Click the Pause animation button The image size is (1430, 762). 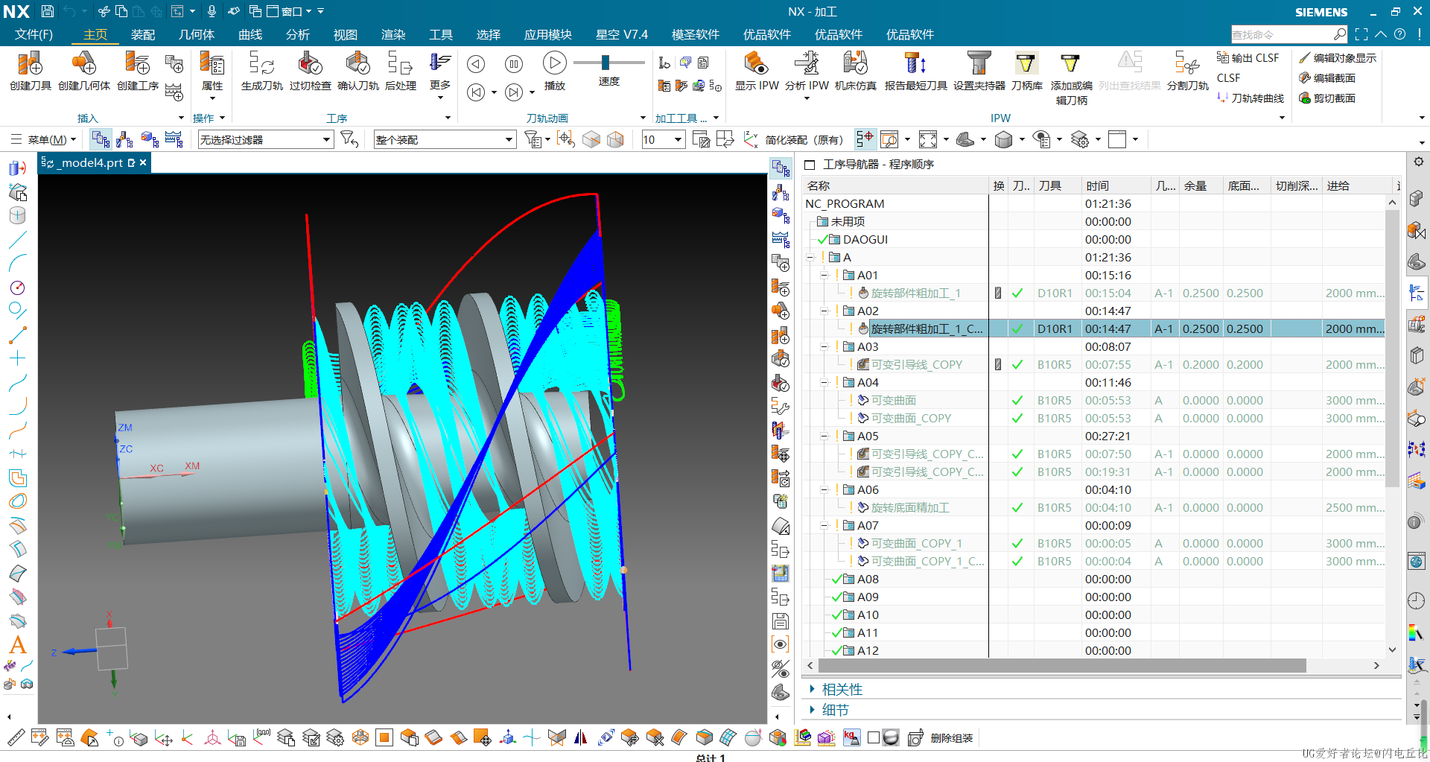[514, 64]
